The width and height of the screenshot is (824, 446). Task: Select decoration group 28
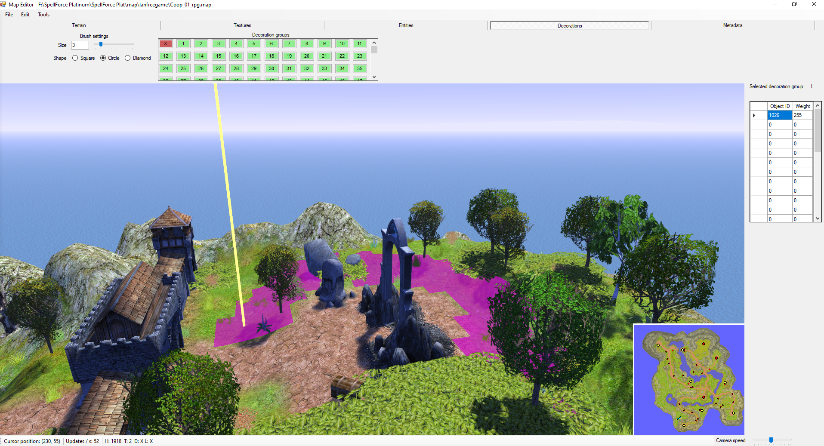click(236, 68)
